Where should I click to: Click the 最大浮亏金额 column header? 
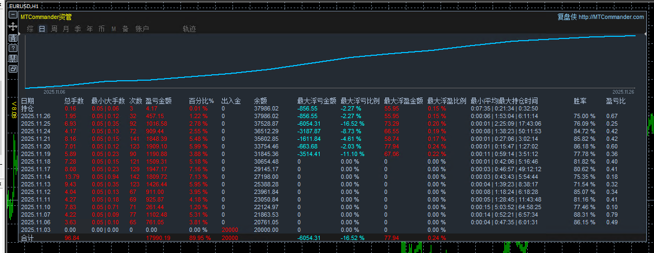[317, 101]
